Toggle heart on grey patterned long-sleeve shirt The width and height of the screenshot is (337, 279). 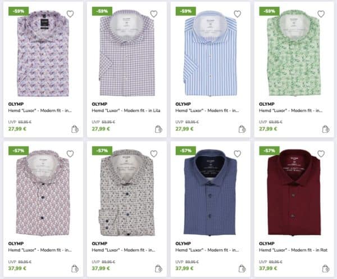pos(154,154)
